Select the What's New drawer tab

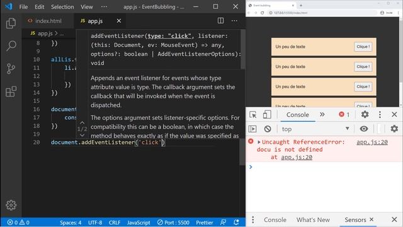(x=313, y=220)
